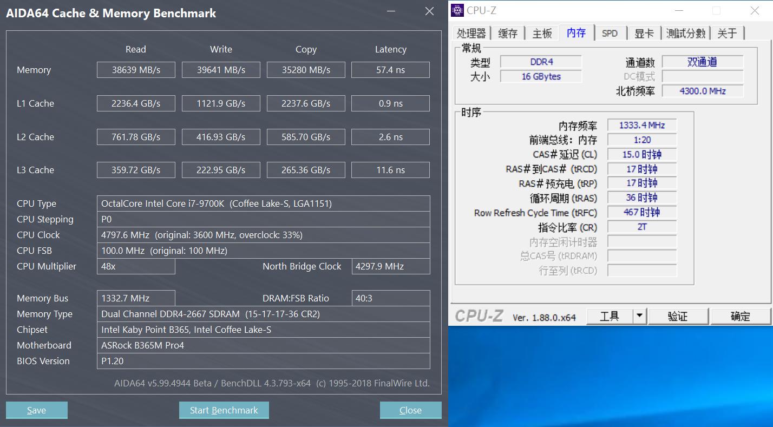Click the CPU-Z application icon in title bar

tap(457, 10)
